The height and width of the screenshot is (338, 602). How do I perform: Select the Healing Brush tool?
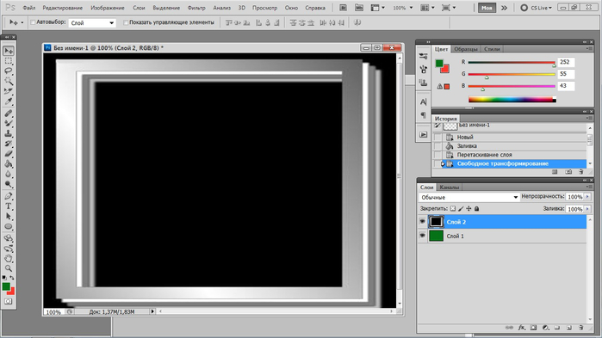click(x=9, y=113)
